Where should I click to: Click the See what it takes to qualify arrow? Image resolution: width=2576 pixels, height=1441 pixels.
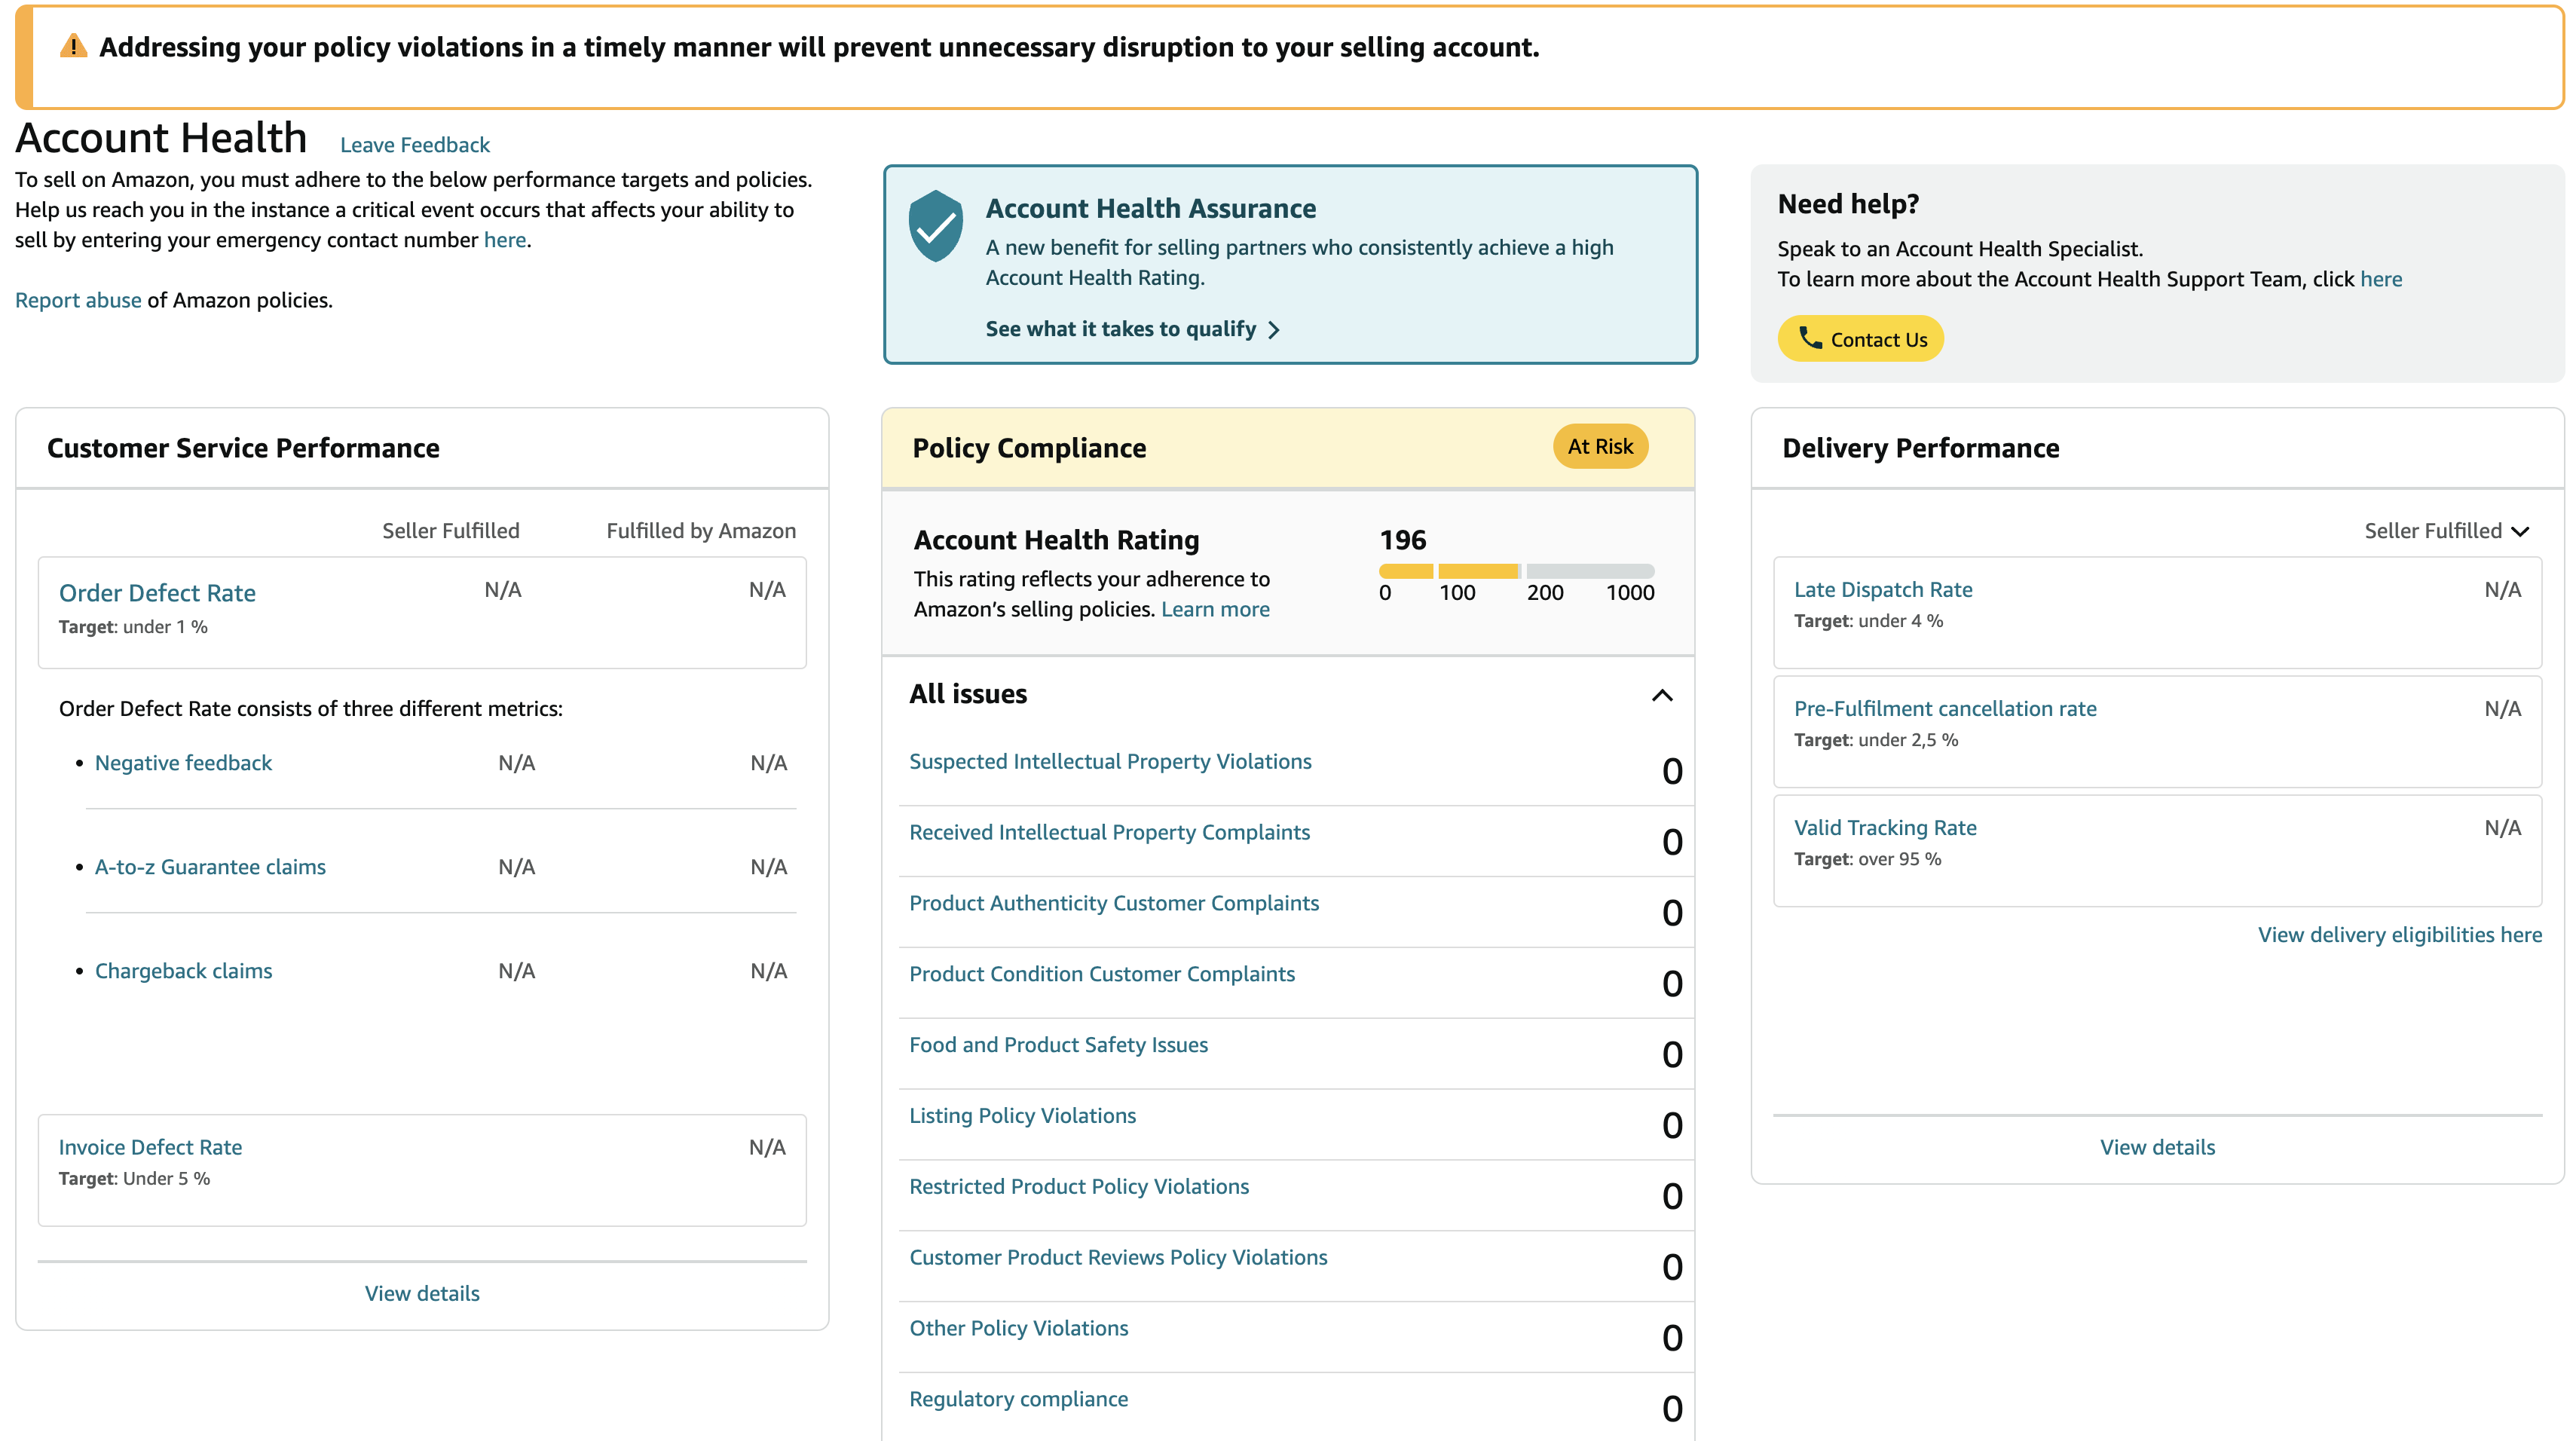[x=1274, y=330]
